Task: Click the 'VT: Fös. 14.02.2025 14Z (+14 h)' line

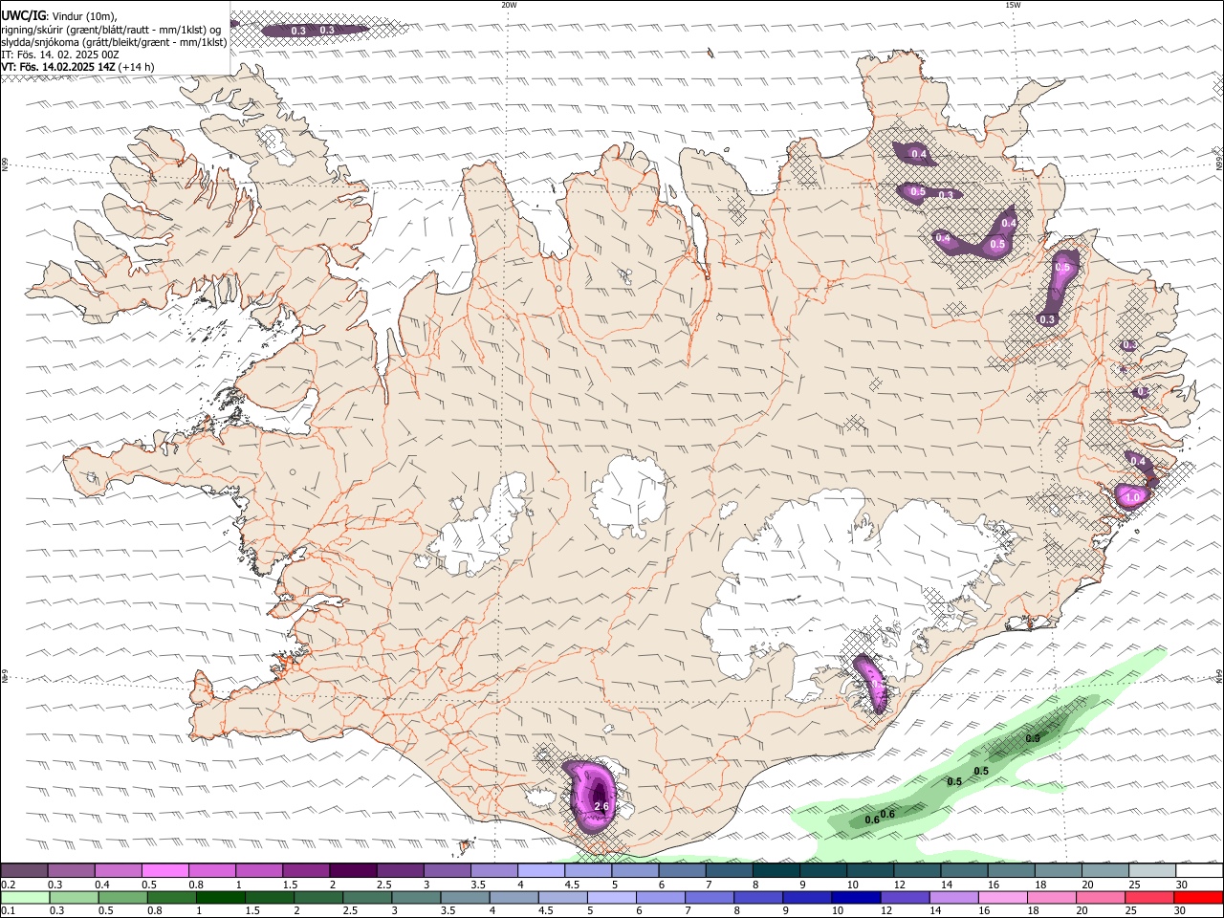Action: click(x=77, y=67)
